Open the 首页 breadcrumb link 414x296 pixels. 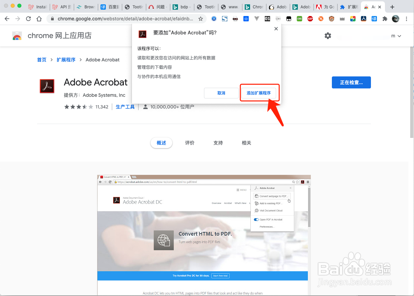pos(42,60)
